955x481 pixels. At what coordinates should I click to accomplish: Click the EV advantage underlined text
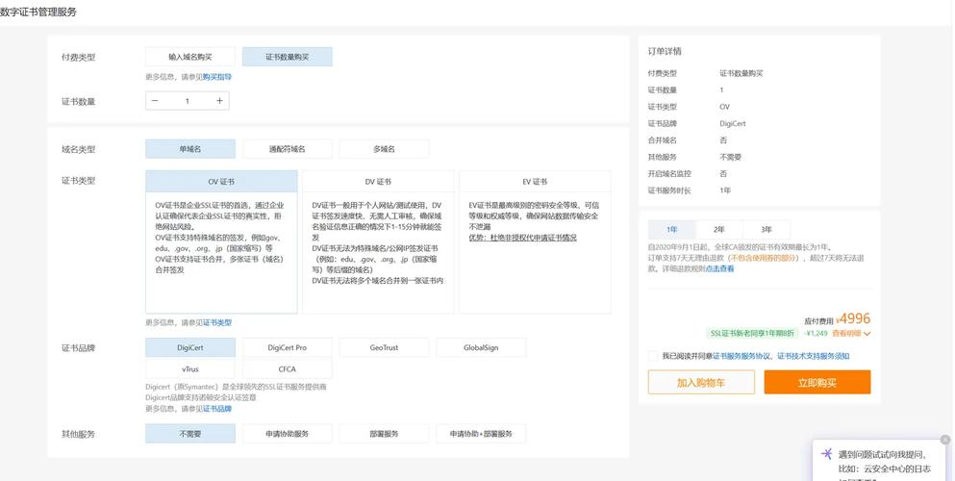pos(522,238)
